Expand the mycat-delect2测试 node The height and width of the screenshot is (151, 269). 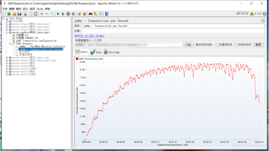point(7,75)
